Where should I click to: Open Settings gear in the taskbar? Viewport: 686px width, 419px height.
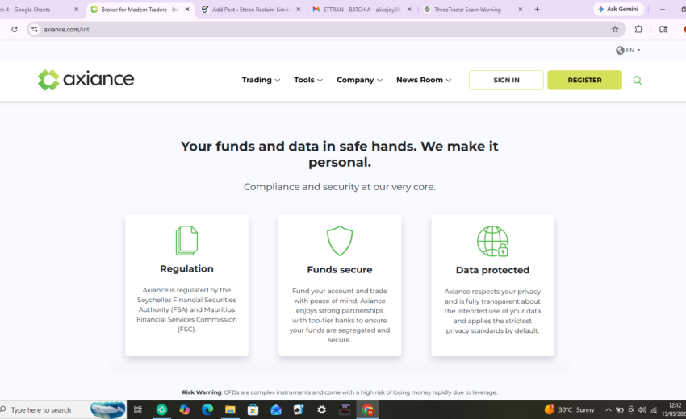[321, 410]
